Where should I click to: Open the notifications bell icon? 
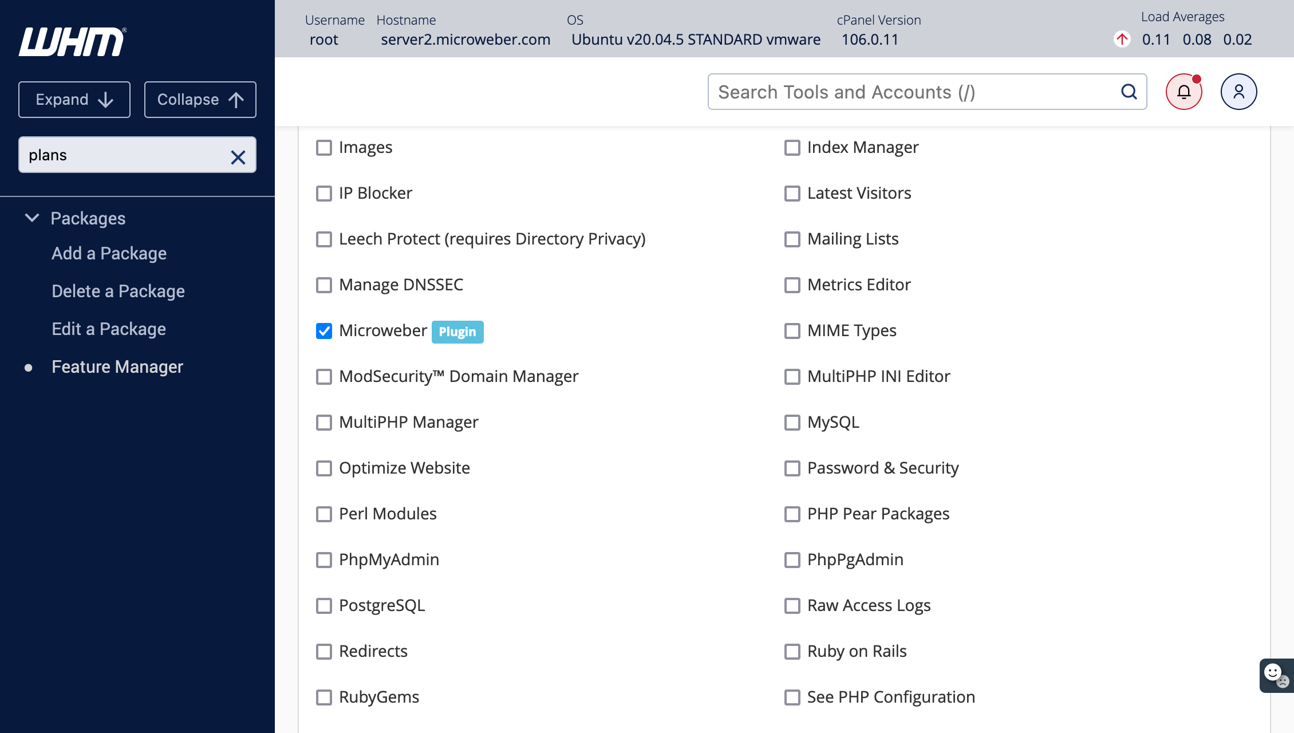point(1183,92)
